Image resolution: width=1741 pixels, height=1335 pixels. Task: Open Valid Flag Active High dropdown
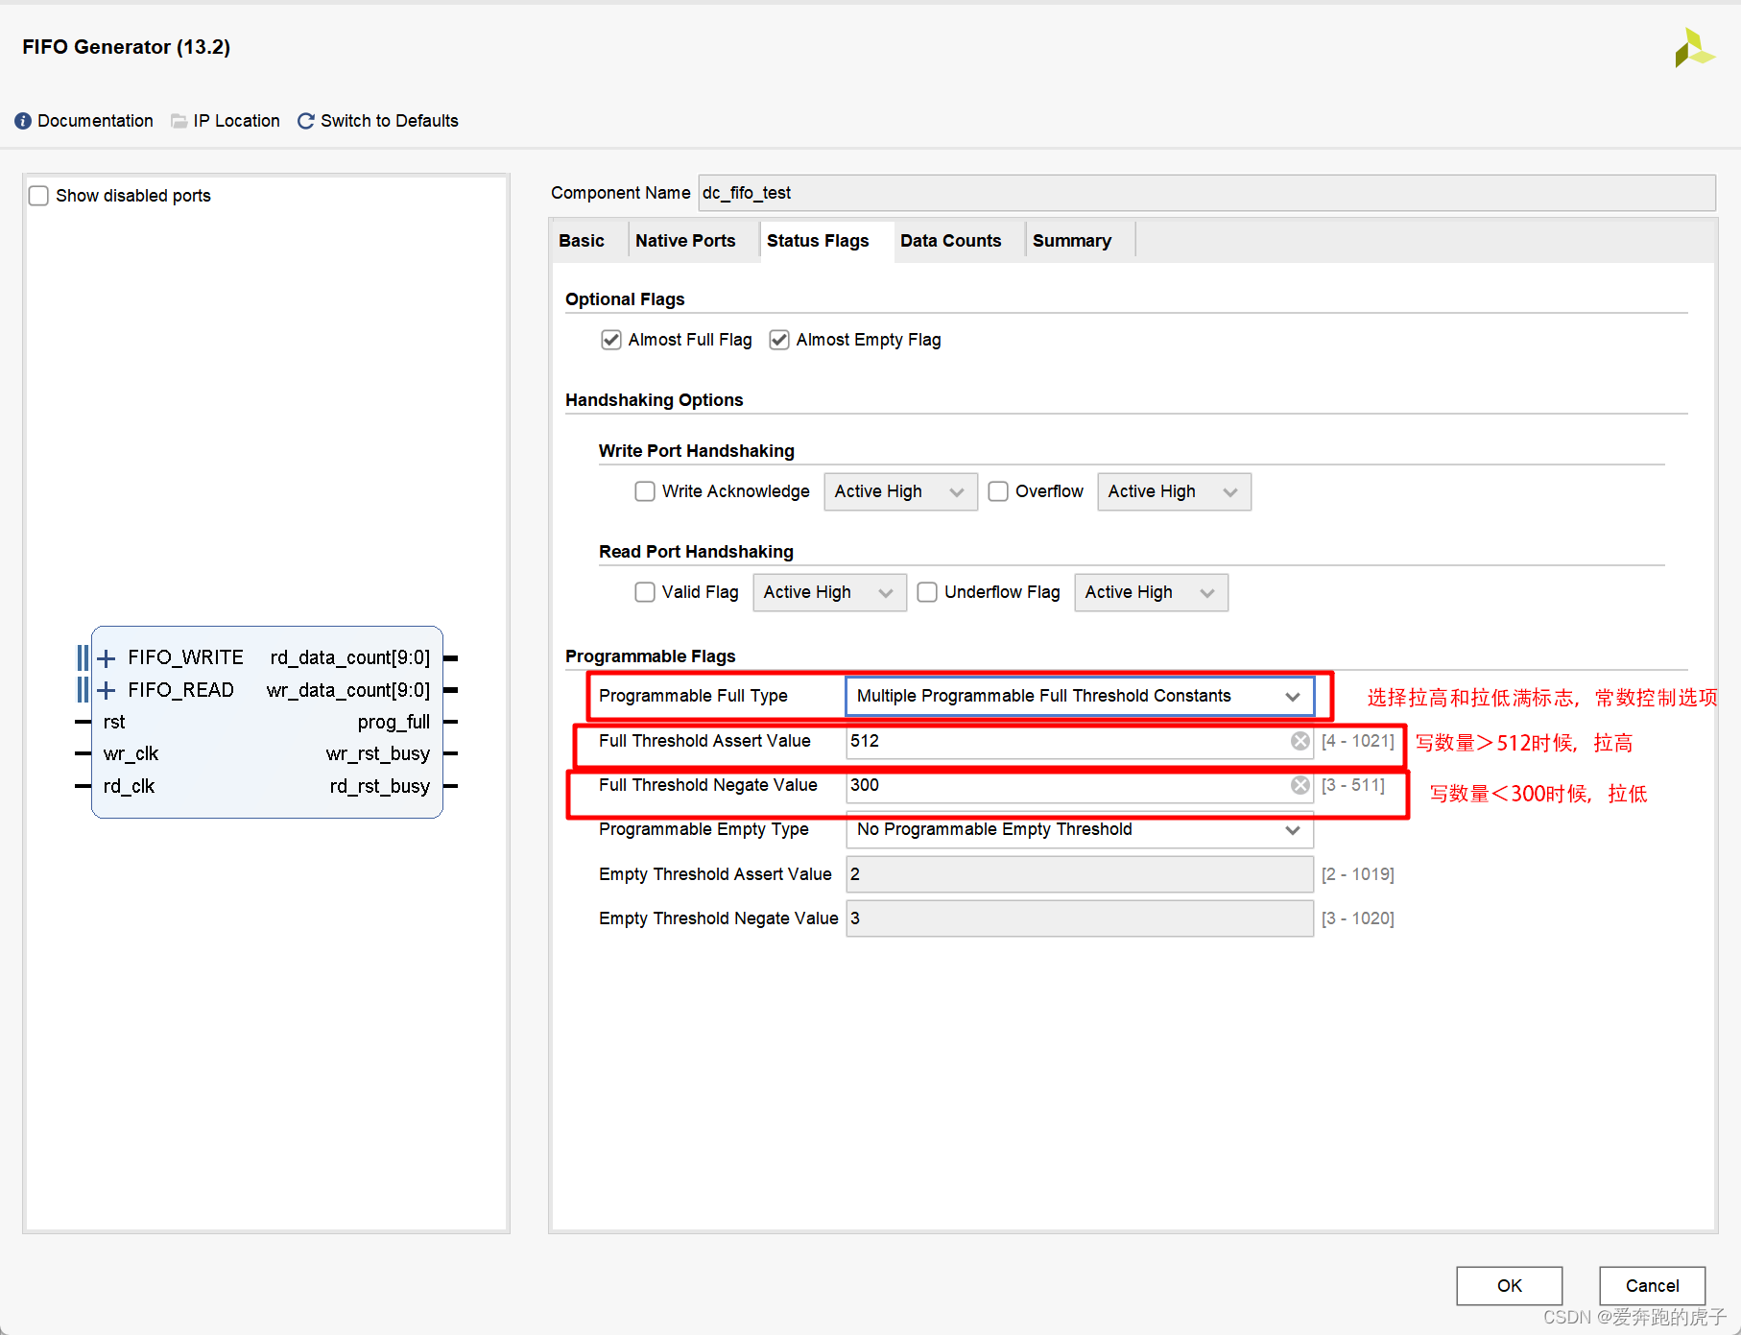[829, 592]
